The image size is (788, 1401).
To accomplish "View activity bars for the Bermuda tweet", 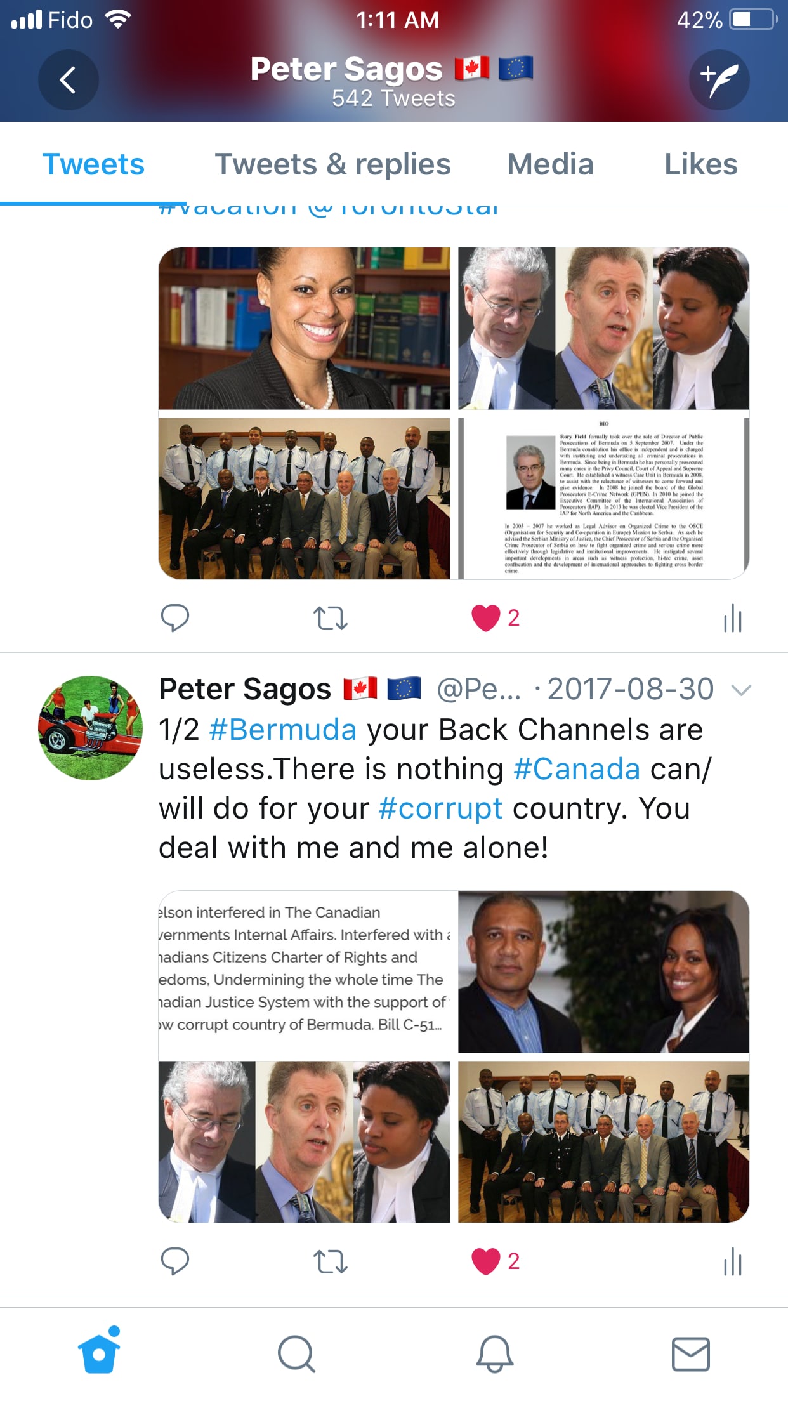I will coord(733,1261).
